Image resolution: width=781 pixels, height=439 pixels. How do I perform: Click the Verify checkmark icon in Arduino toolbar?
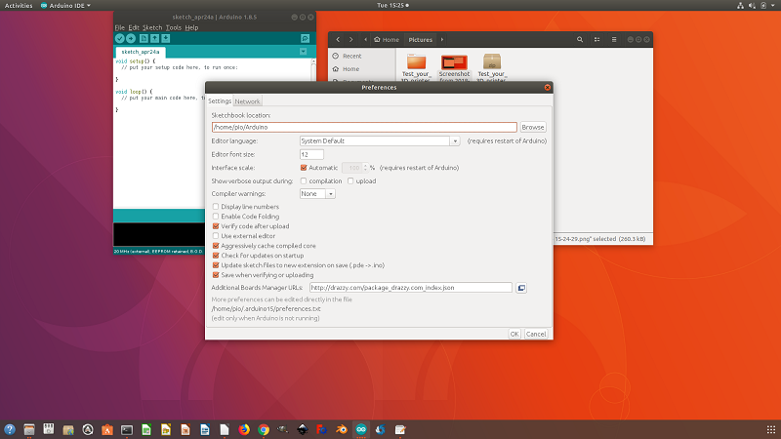click(119, 38)
